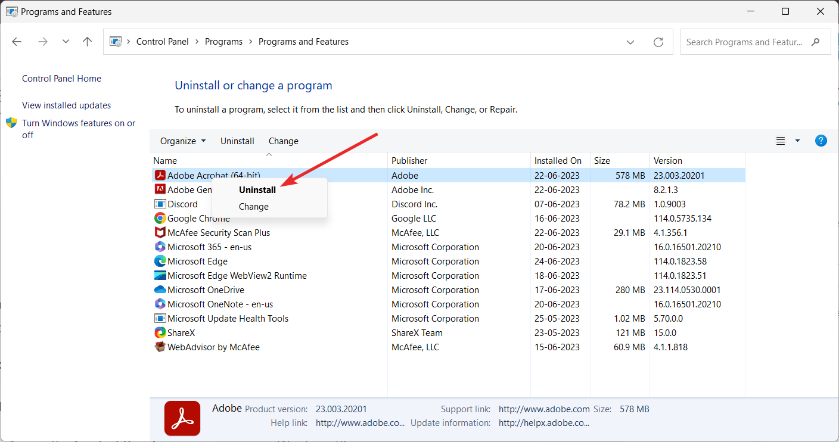The width and height of the screenshot is (839, 442).
Task: Click the 24-06-2023 installed date cell
Action: [x=557, y=262]
